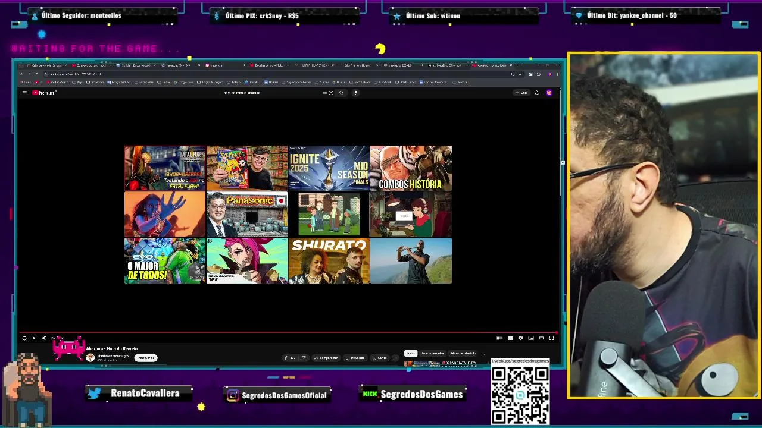Click the livepix QR code
This screenshot has height=428, width=762.
point(520,394)
